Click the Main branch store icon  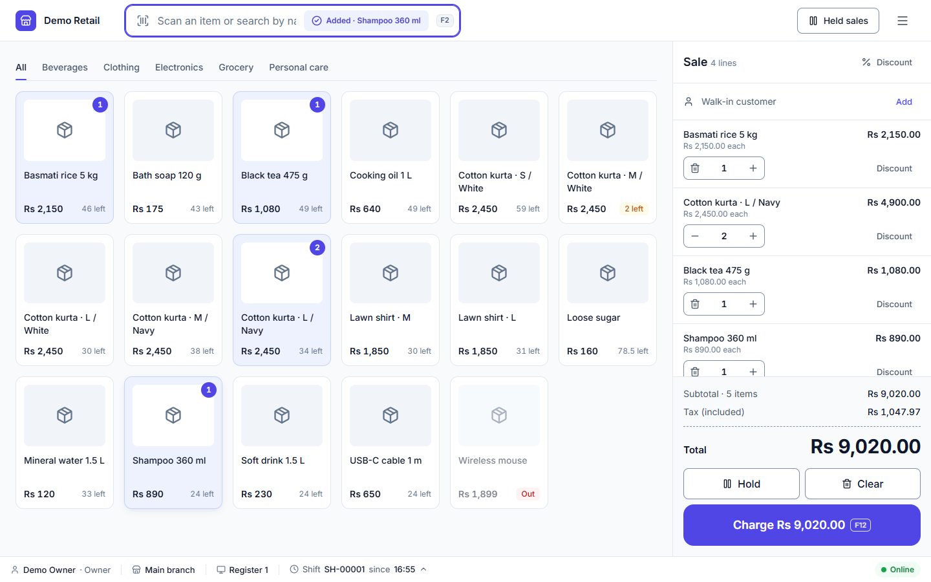(136, 570)
